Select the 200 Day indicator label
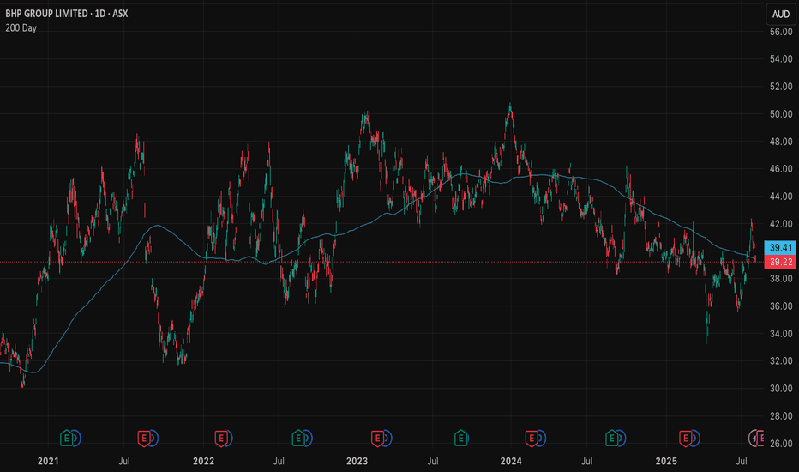Screen dimensions: 799x472 (x=21, y=28)
